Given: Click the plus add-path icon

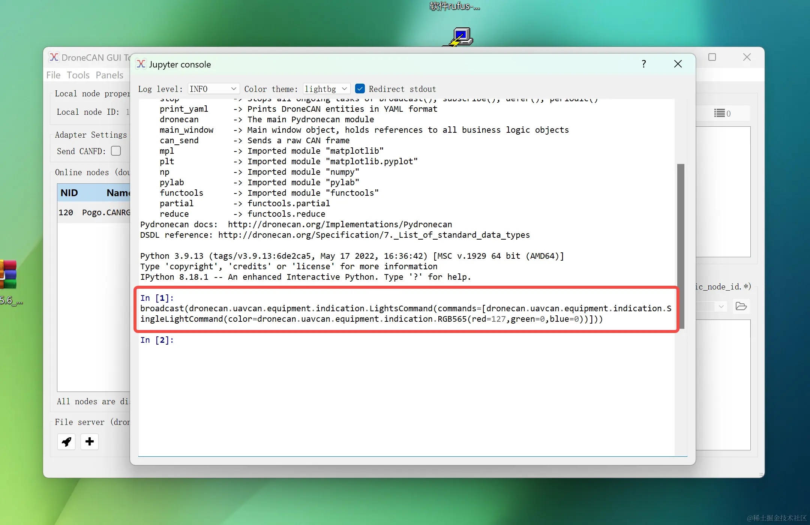Looking at the screenshot, I should click(x=89, y=442).
